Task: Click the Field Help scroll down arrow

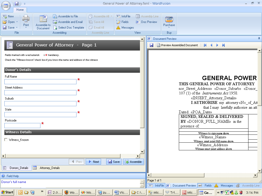Action: [x=142, y=185]
